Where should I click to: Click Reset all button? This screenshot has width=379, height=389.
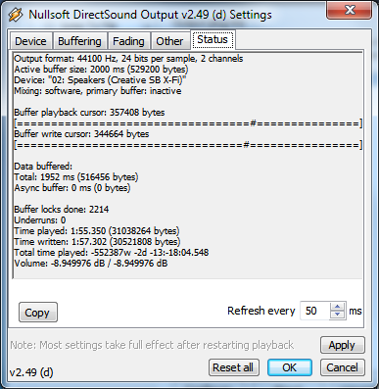(233, 367)
